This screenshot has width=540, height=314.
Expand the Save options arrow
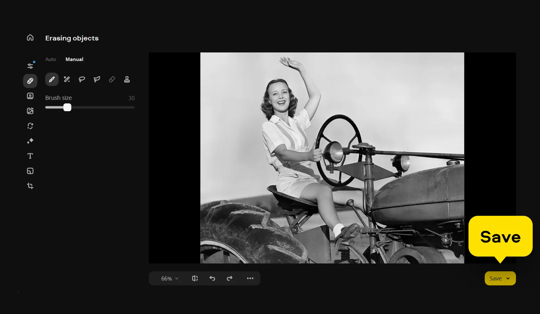[x=508, y=279]
